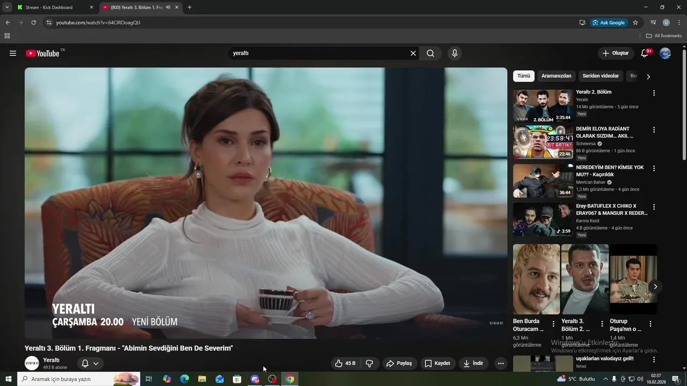Viewport: 687px width, 386px height.
Task: Open Windows notification center icon
Action: tap(676, 379)
